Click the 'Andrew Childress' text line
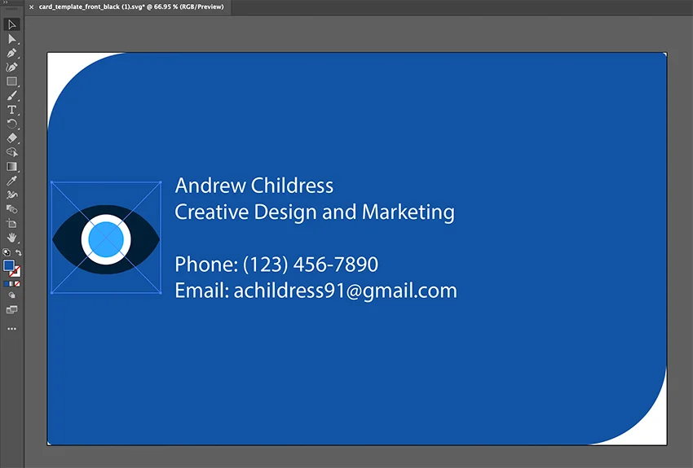 254,186
